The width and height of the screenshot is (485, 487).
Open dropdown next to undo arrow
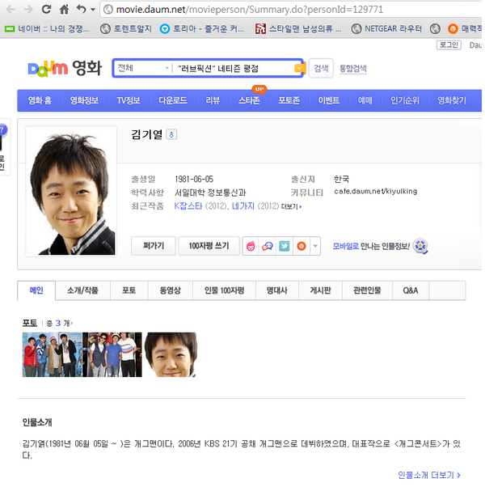coord(93,10)
